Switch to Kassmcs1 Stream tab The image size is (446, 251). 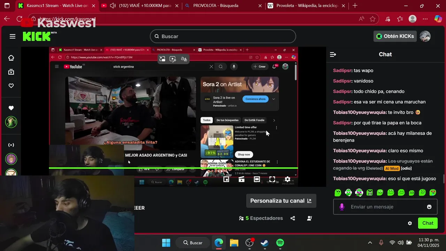click(x=57, y=6)
